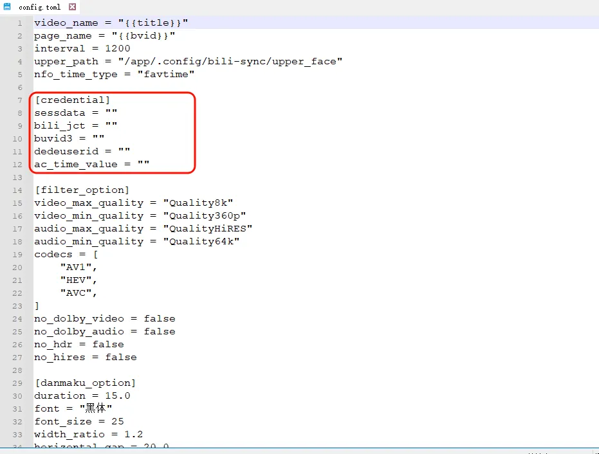Click the ac_time_value line
Image resolution: width=599 pixels, height=454 pixels.
coord(91,164)
